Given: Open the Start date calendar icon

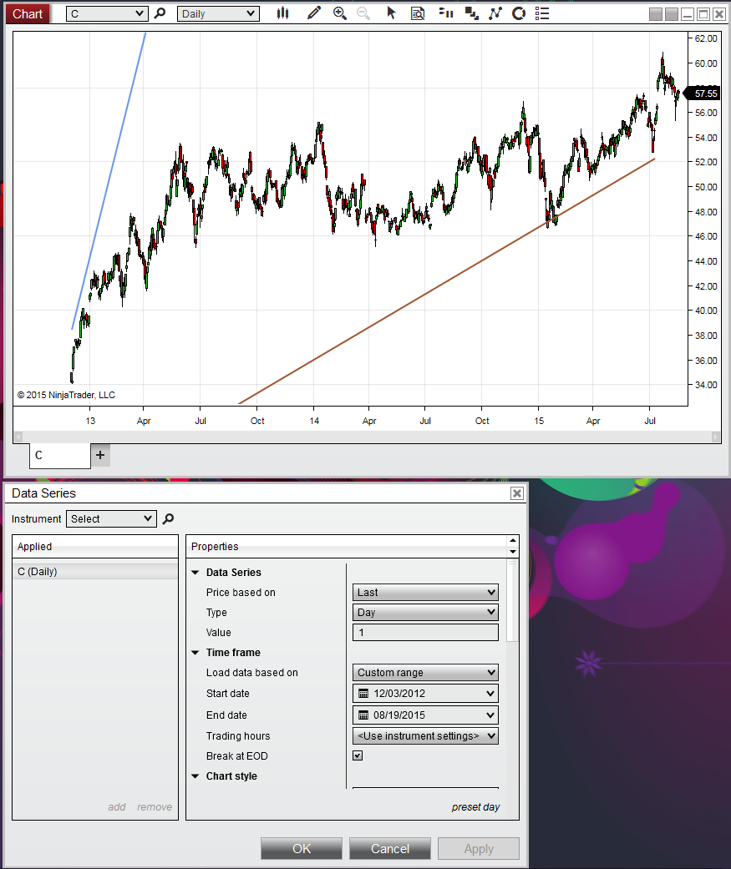Looking at the screenshot, I should 363,694.
